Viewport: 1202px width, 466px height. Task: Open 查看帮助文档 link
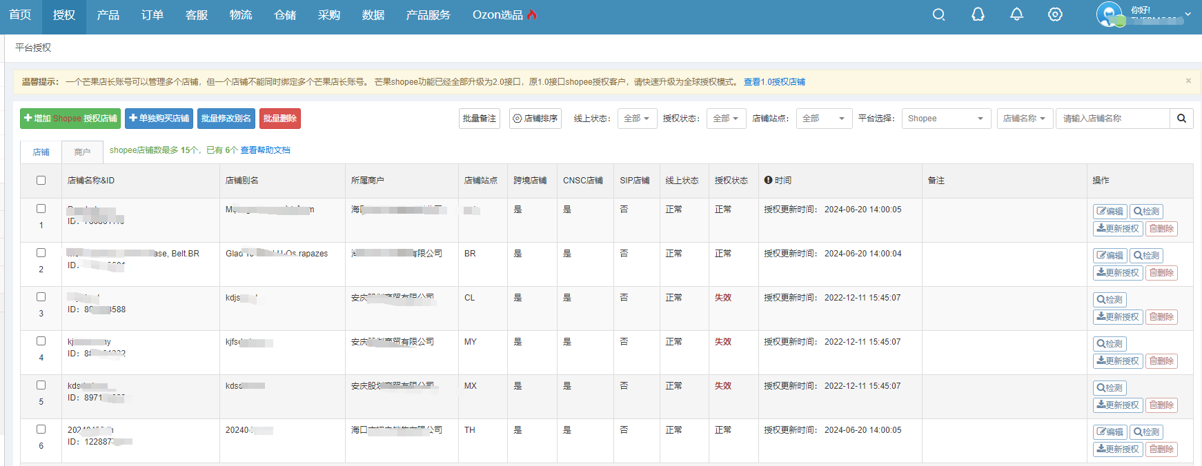[265, 150]
